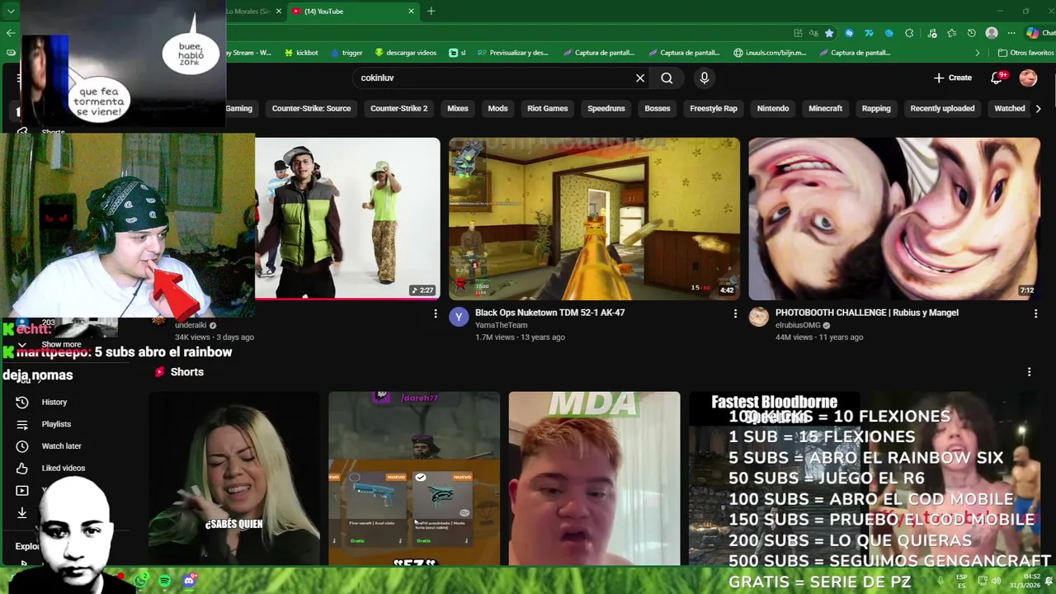The height and width of the screenshot is (594, 1056).
Task: Open Liked videos in the sidebar
Action: [63, 468]
